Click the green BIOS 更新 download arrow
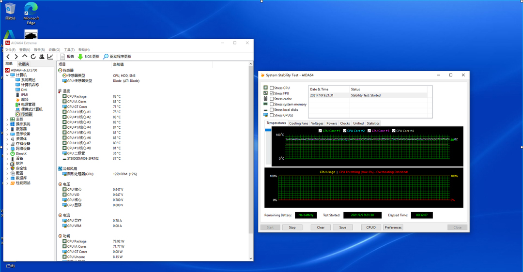This screenshot has height=272, width=523. point(80,57)
